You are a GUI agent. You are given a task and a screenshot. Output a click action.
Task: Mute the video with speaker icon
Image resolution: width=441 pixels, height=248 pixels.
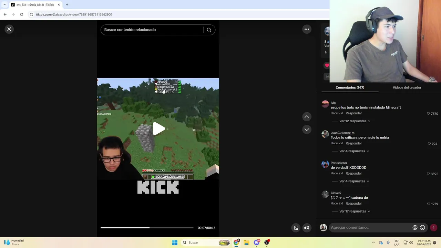point(307,228)
